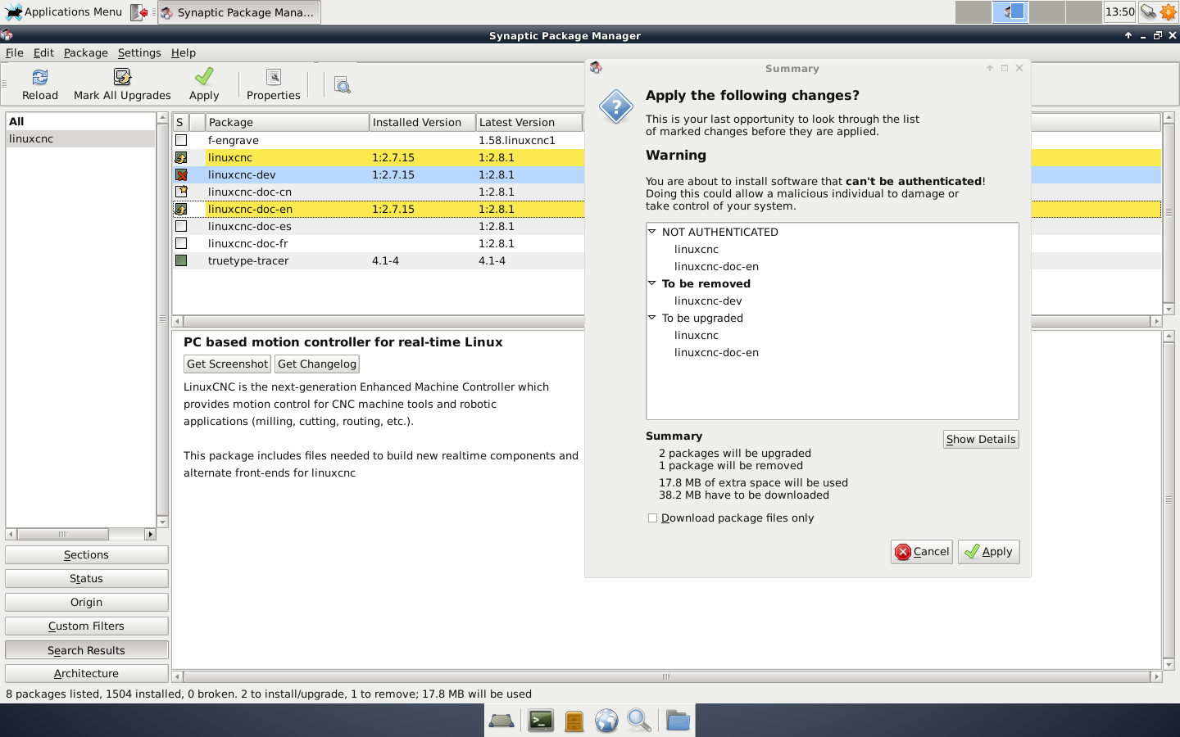1180x737 pixels.
Task: Mark the linuxcnc-doc-es status checkbox
Action: pyautogui.click(x=181, y=226)
